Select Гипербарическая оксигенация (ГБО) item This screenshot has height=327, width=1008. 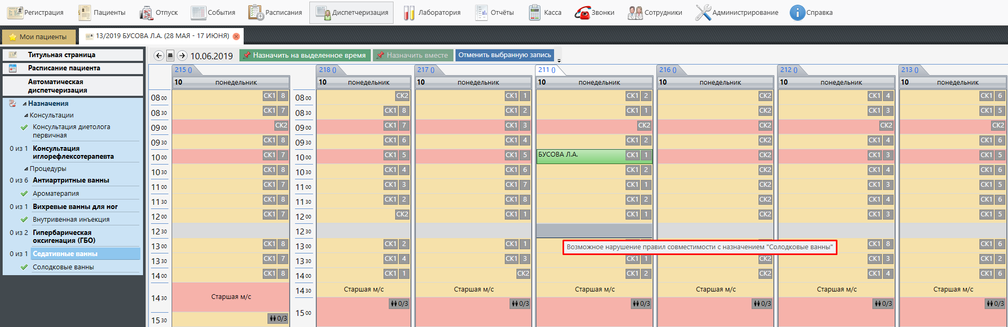(x=64, y=237)
